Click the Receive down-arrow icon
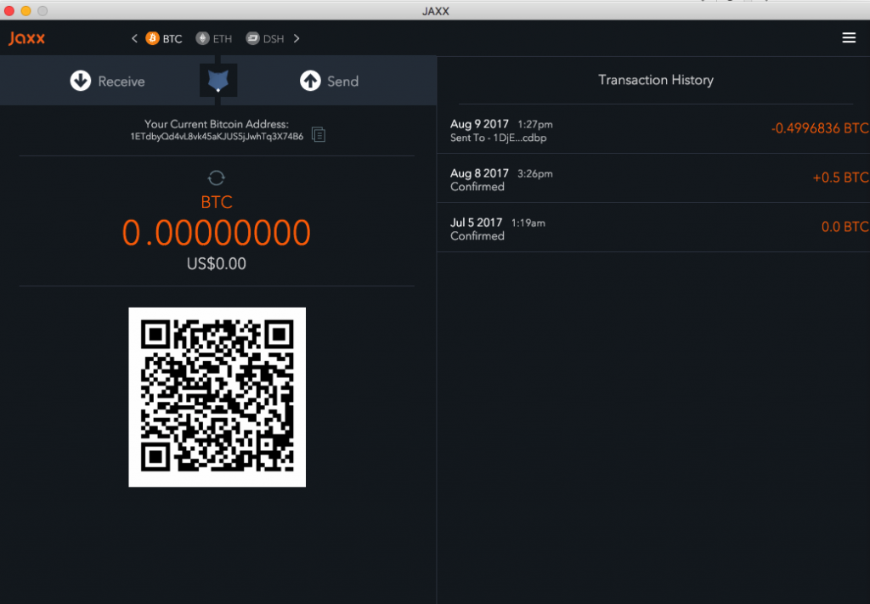This screenshot has height=604, width=870. pyautogui.click(x=81, y=81)
